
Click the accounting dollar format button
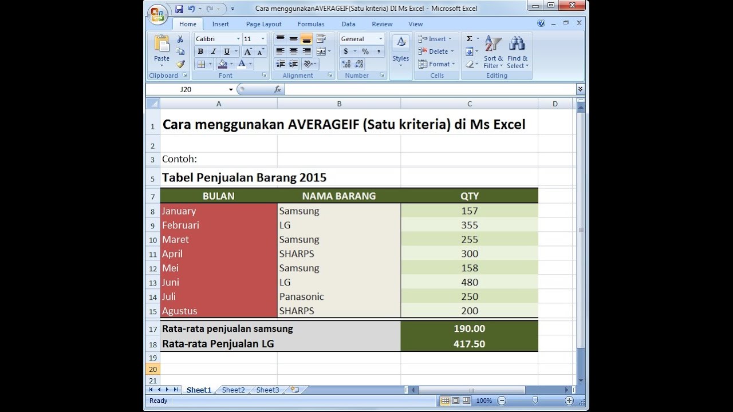click(346, 51)
